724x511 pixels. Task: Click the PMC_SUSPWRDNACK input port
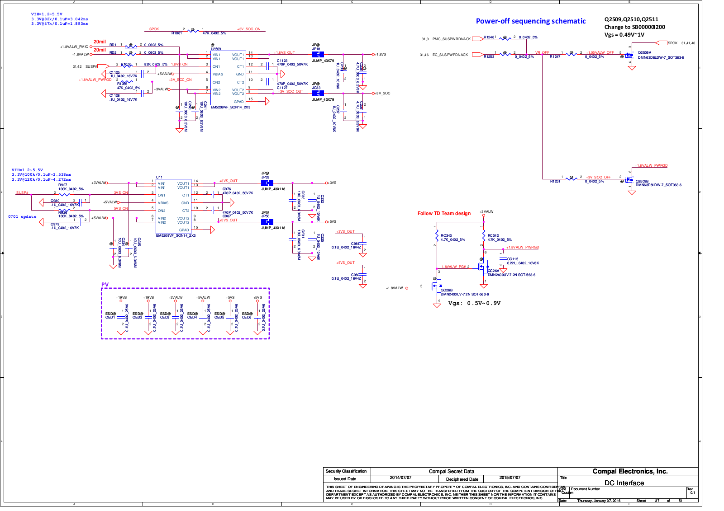[x=477, y=39]
